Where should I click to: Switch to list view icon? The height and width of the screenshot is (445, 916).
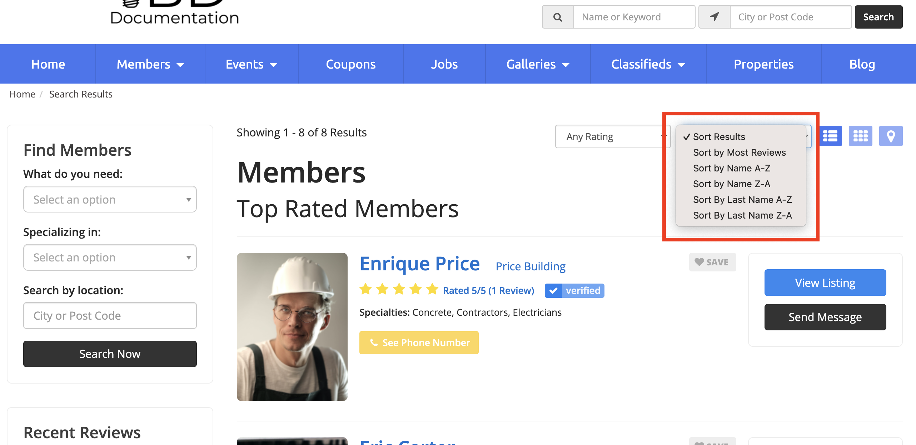coord(830,136)
